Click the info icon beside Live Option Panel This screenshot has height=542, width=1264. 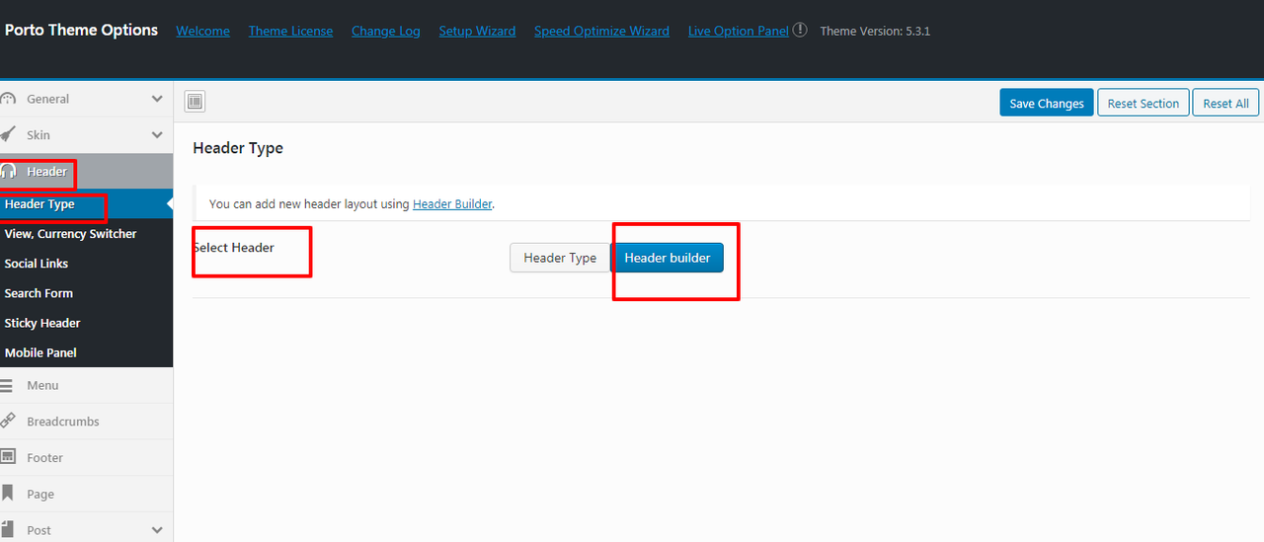tap(800, 30)
